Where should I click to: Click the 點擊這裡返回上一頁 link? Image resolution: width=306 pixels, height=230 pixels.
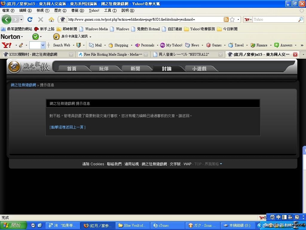pyautogui.click(x=68, y=127)
